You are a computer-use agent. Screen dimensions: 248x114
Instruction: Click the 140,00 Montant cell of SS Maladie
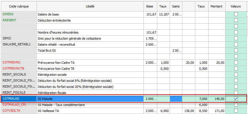pyautogui.click(x=217, y=99)
